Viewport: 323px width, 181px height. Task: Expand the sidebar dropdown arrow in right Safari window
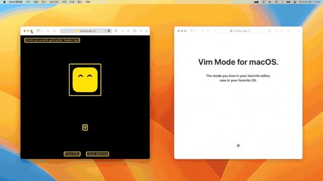pos(197,31)
